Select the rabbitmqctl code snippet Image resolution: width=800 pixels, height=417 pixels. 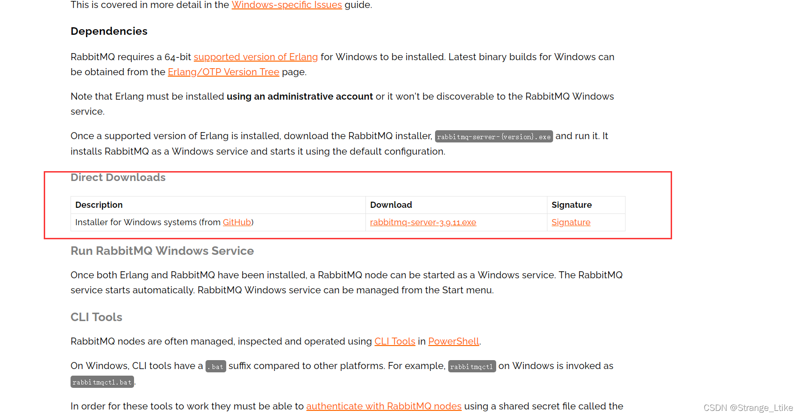472,367
